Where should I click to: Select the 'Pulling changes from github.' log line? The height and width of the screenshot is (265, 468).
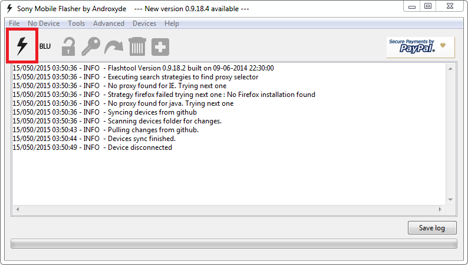click(x=106, y=130)
